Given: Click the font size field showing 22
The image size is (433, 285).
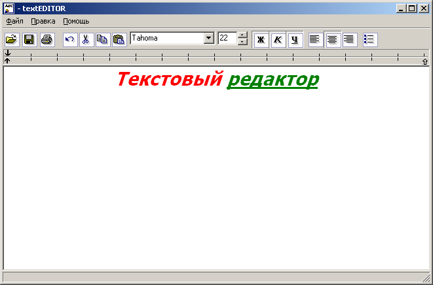Looking at the screenshot, I should click(x=227, y=38).
